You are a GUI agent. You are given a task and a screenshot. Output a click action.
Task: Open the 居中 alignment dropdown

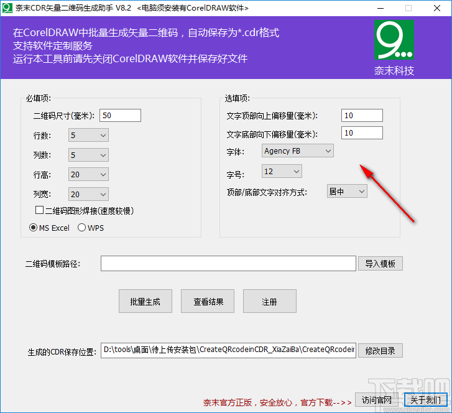(x=347, y=191)
